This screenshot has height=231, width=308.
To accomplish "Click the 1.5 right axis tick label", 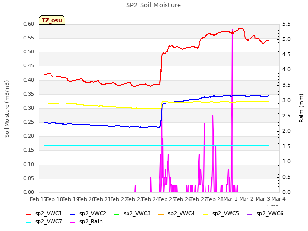I will (286, 146).
